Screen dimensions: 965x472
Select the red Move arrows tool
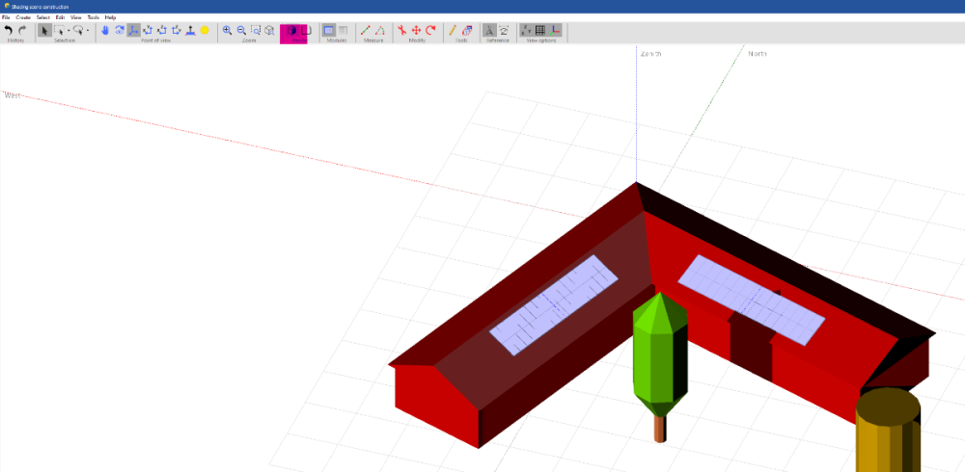click(417, 31)
